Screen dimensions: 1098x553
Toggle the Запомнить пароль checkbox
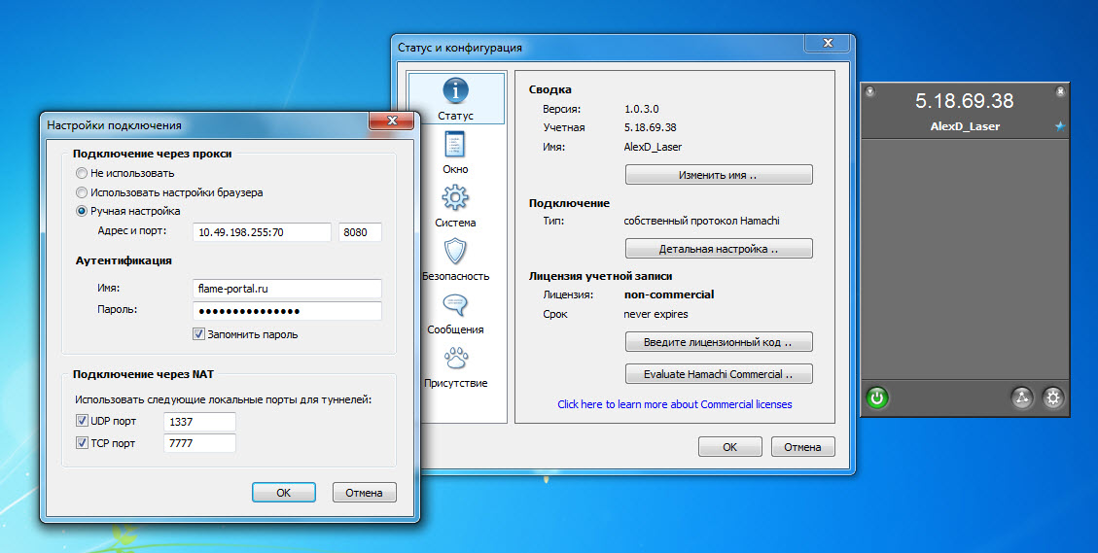[198, 334]
